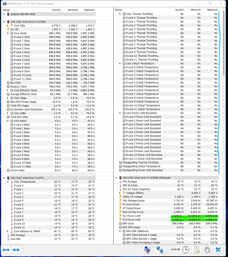
Task: Click the right panel Maximum column header
Action: (210, 10)
